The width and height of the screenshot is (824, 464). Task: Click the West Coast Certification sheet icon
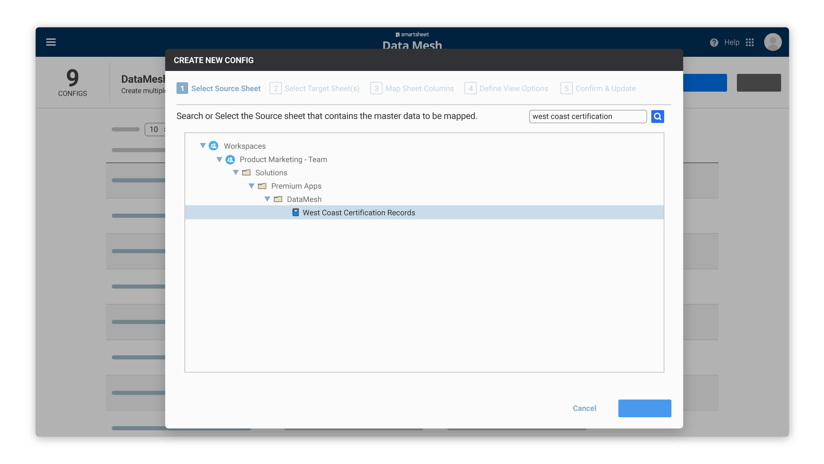pyautogui.click(x=295, y=213)
